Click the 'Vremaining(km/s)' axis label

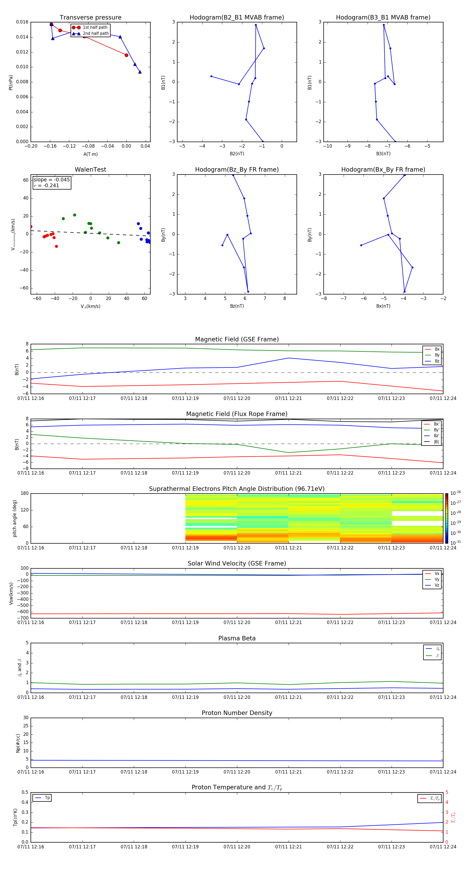pos(13,235)
